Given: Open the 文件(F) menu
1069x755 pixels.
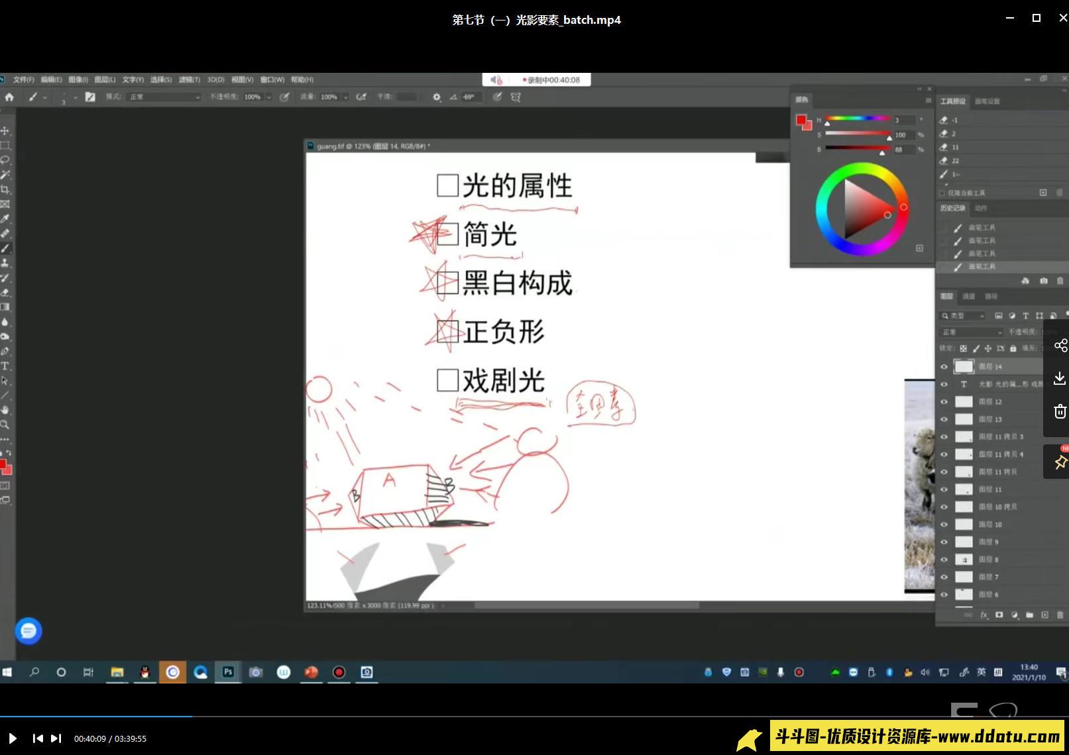Looking at the screenshot, I should point(24,79).
